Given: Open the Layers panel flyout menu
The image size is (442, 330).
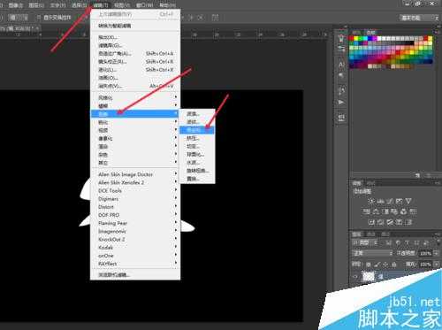Looking at the screenshot, I should (437, 234).
